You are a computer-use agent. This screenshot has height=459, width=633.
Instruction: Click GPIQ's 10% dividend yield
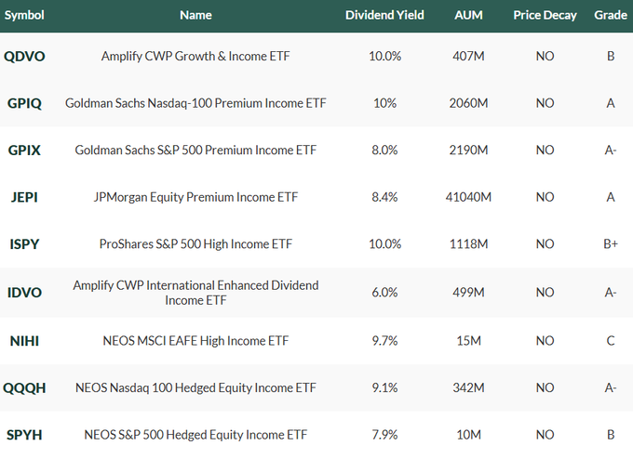(384, 103)
